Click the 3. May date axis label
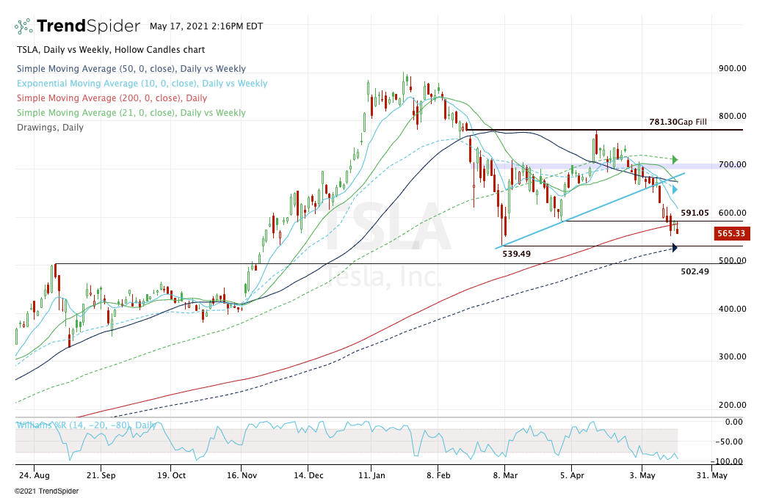The width and height of the screenshot is (765, 498). coord(642,475)
